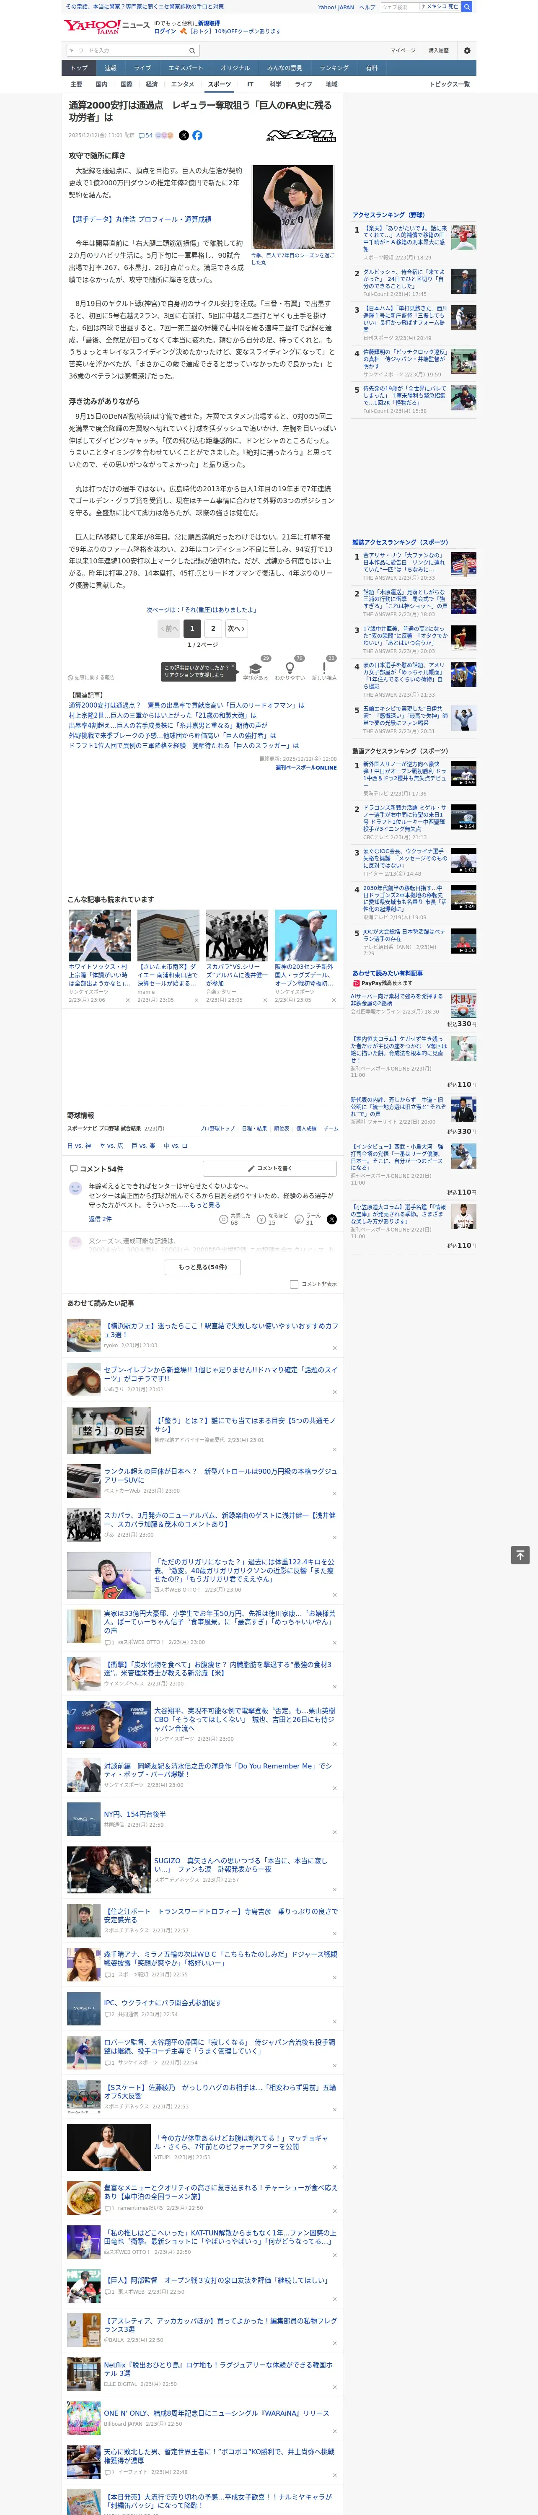
Task: Click the scroll-to-top arrow button
Action: click(x=520, y=1554)
